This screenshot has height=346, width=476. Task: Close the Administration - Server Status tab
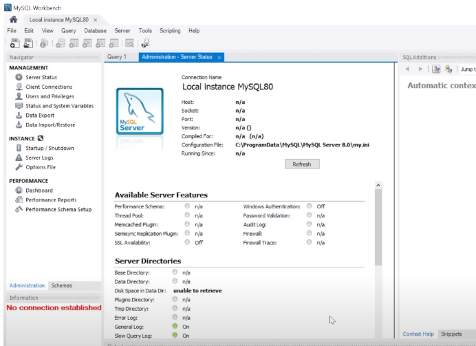(x=219, y=57)
